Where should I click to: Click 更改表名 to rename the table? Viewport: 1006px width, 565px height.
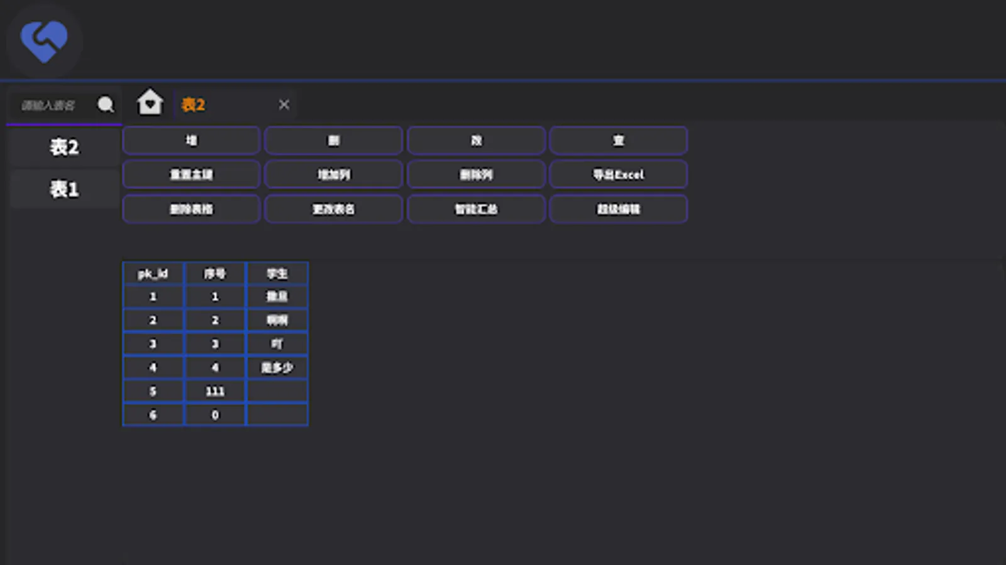[333, 209]
